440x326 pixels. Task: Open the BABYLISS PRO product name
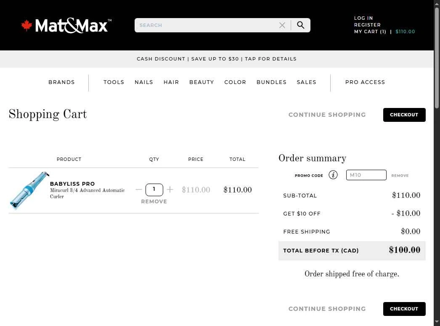[72, 184]
